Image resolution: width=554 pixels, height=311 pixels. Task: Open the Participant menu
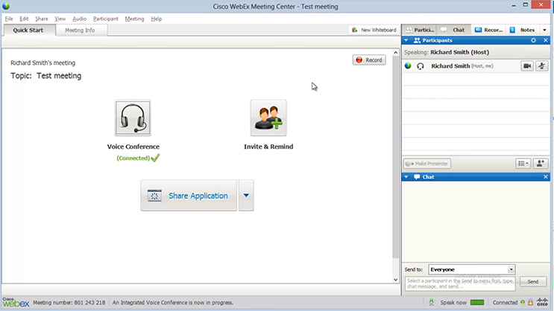(106, 19)
